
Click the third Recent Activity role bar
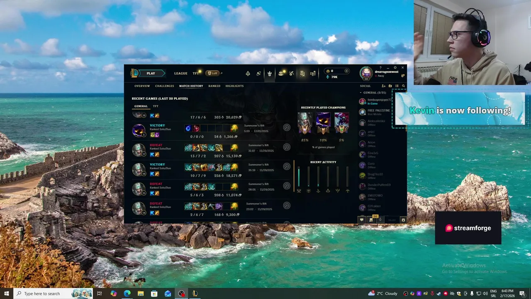pyautogui.click(x=318, y=177)
